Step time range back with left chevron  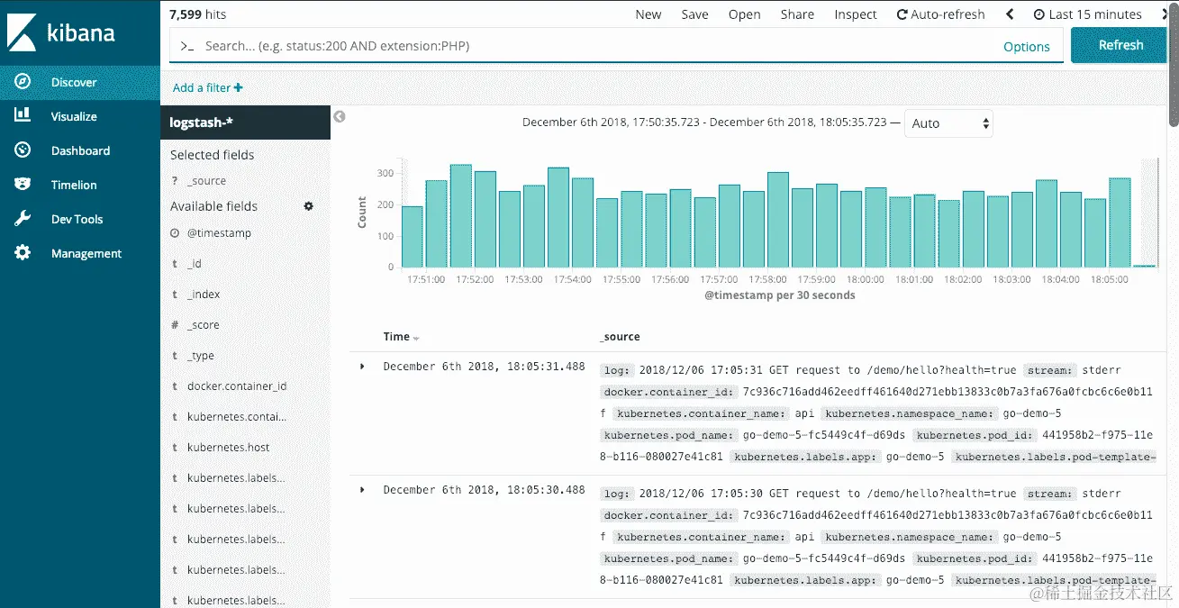click(1010, 14)
